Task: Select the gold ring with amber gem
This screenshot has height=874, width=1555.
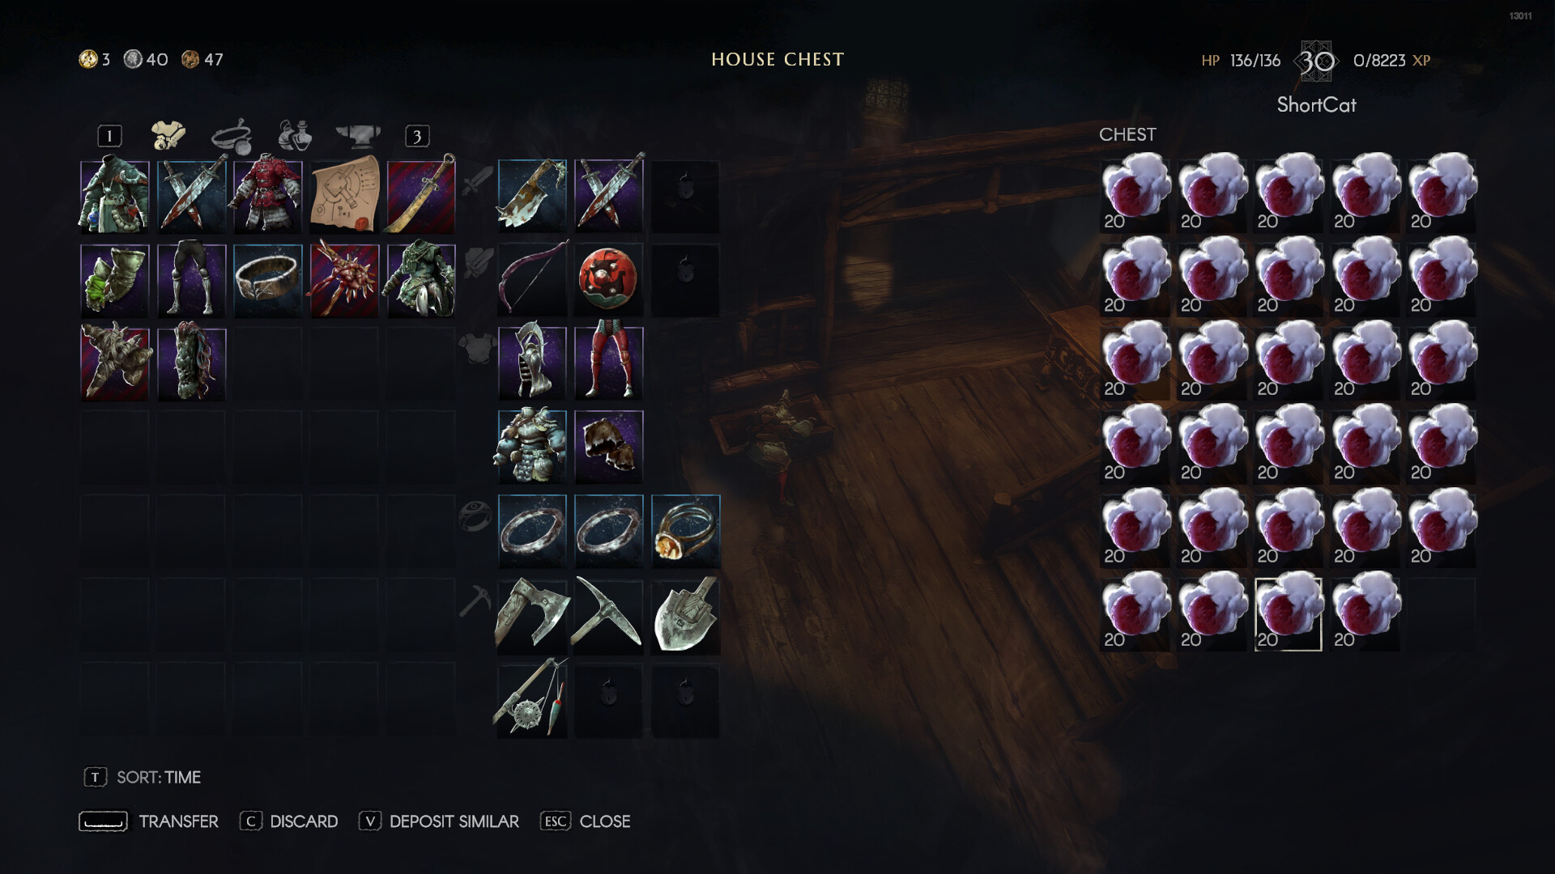Action: click(x=685, y=531)
